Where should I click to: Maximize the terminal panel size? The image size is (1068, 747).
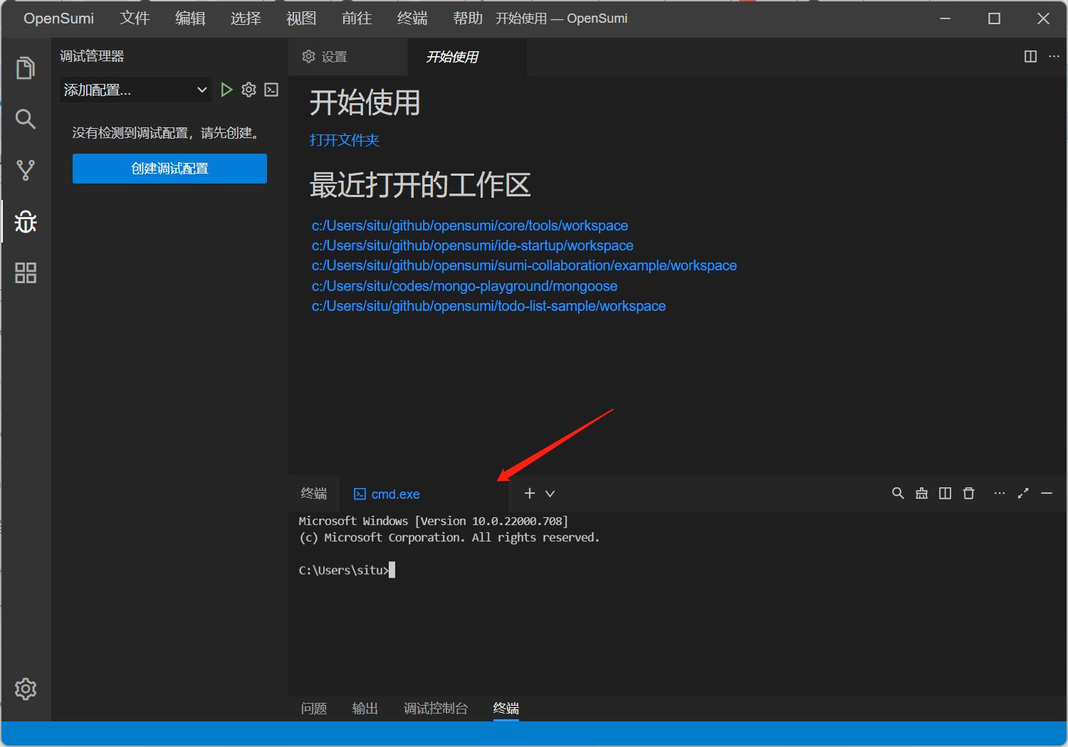tap(1023, 493)
